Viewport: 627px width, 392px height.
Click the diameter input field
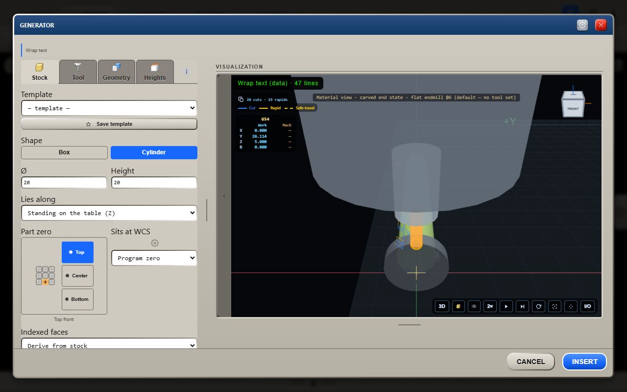pyautogui.click(x=64, y=182)
